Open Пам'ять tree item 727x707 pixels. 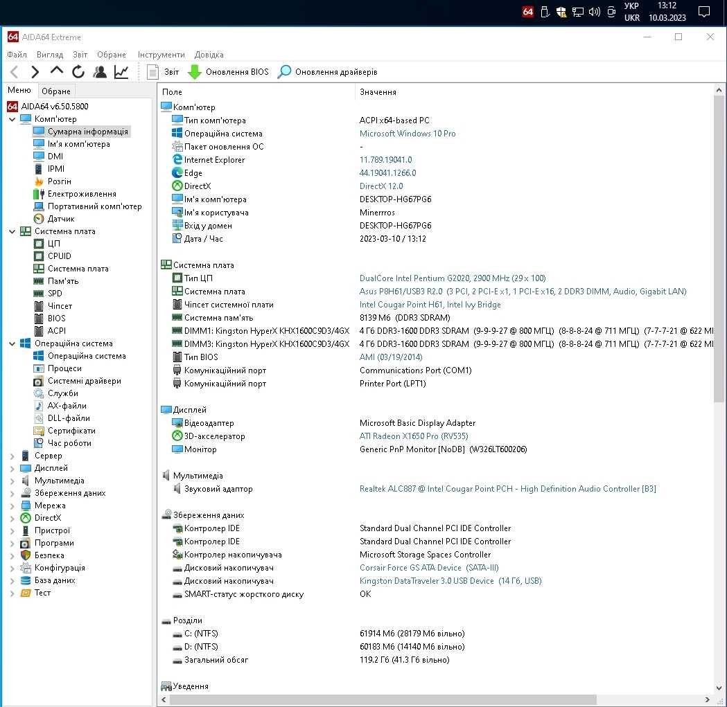click(63, 280)
